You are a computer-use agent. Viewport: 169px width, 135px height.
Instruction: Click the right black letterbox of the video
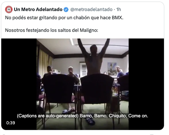(146, 84)
